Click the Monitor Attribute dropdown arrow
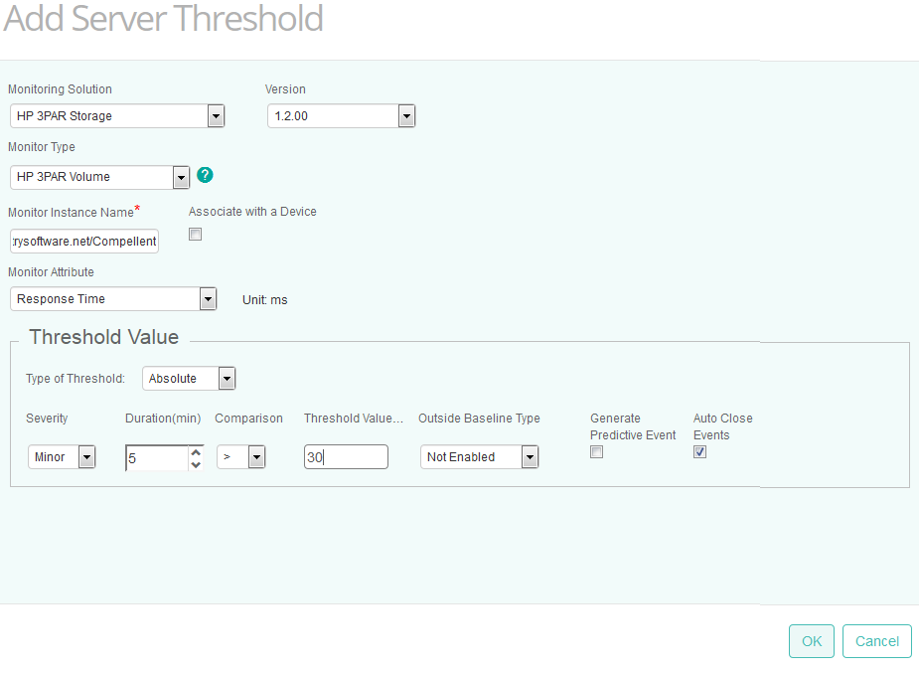Screen dimensions: 919x673 pyautogui.click(x=208, y=298)
